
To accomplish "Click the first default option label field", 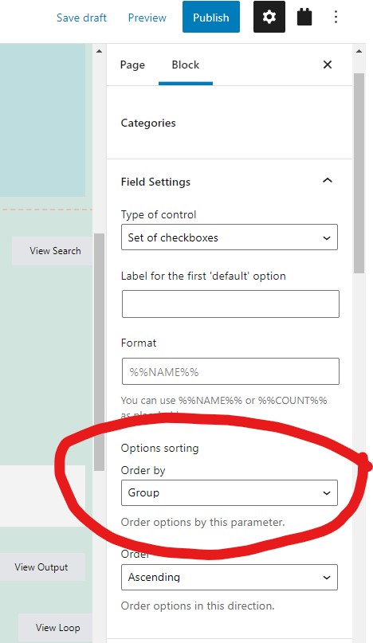I will 230,304.
